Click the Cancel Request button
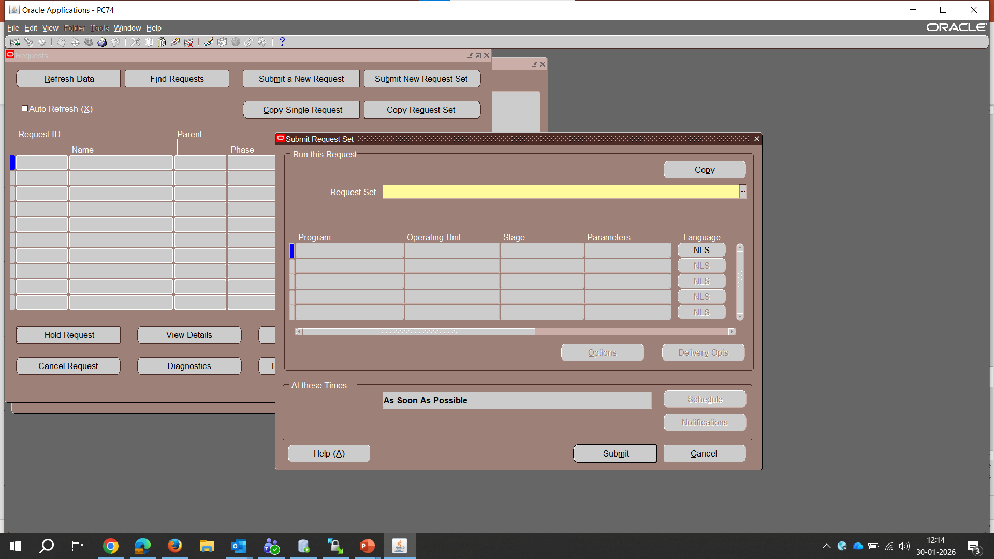994x559 pixels. click(x=69, y=366)
